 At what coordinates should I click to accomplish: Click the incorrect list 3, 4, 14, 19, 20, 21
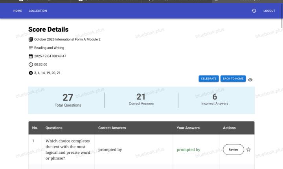47,73
